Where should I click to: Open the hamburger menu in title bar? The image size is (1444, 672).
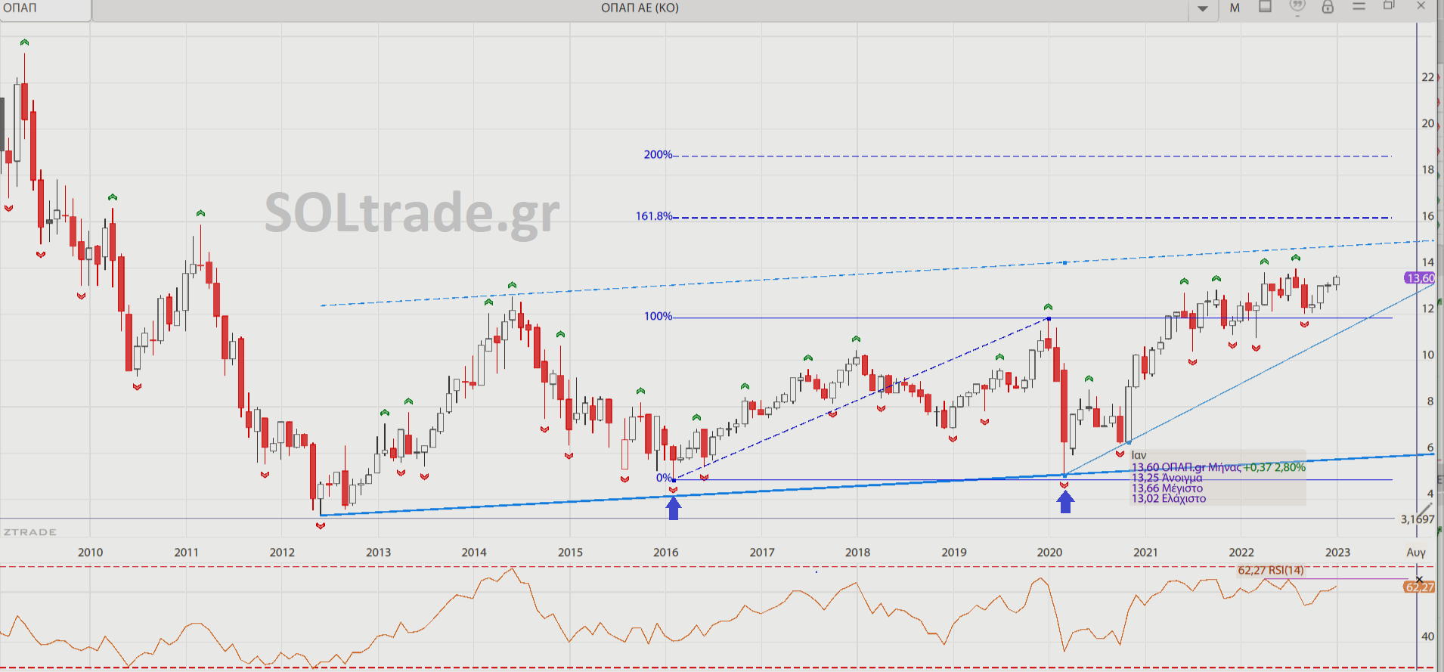point(1359,6)
